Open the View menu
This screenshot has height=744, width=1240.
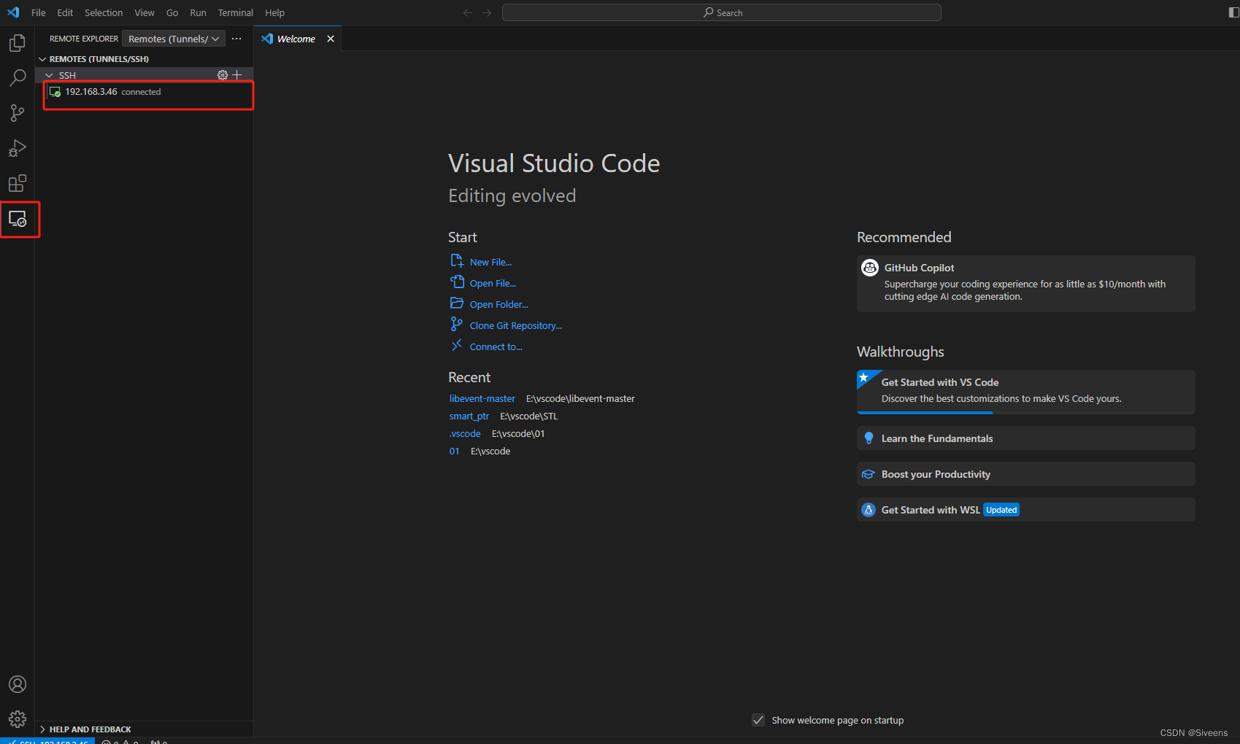(x=145, y=12)
